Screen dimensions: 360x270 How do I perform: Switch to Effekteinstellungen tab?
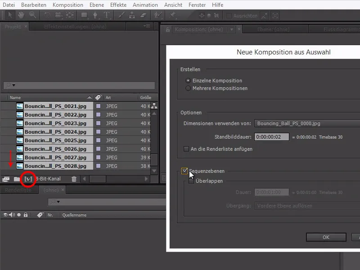pyautogui.click(x=75, y=27)
